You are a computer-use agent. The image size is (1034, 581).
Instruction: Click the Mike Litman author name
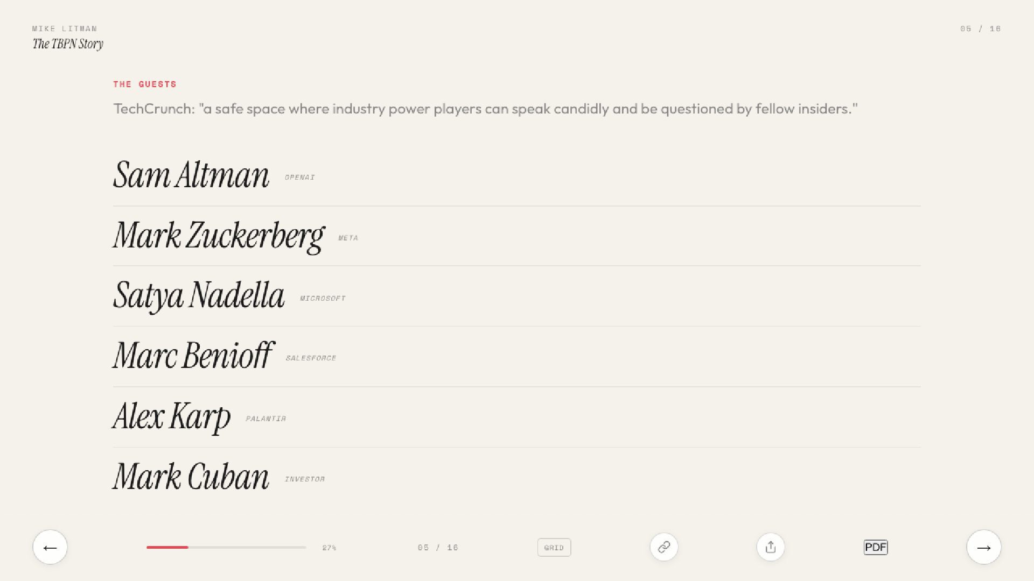point(65,29)
